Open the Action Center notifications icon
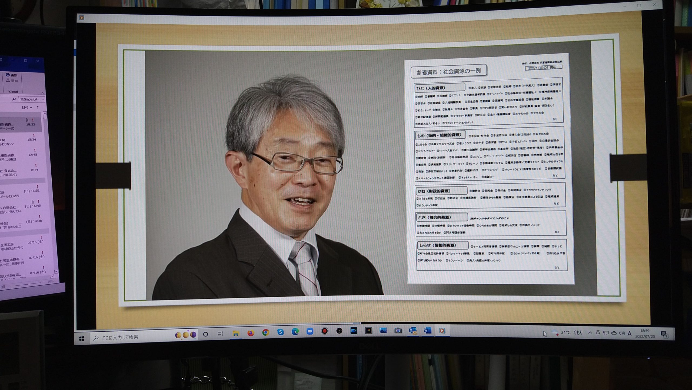Image resolution: width=692 pixels, height=390 pixels. (664, 335)
